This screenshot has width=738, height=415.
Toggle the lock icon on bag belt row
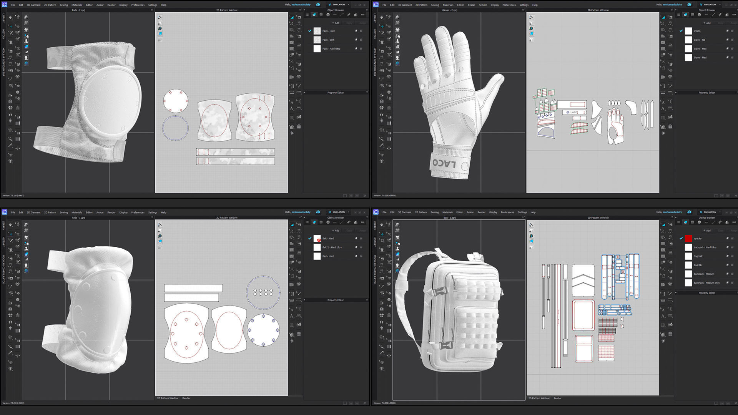click(x=732, y=256)
